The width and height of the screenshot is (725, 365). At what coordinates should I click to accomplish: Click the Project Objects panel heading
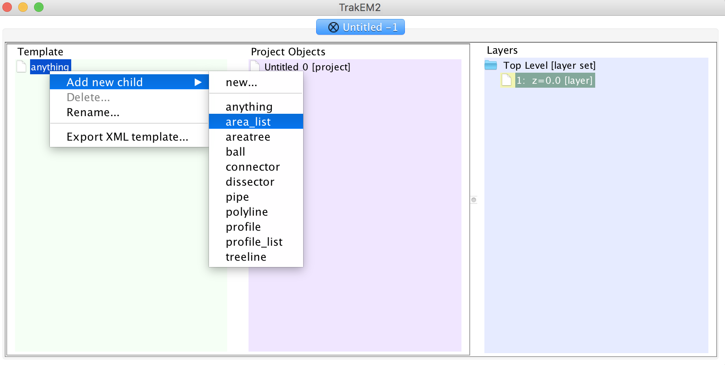(x=288, y=52)
